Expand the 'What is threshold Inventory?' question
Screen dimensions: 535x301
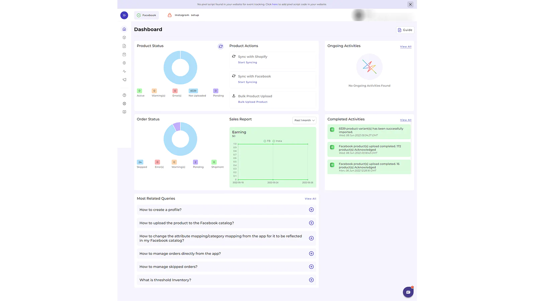tap(311, 280)
